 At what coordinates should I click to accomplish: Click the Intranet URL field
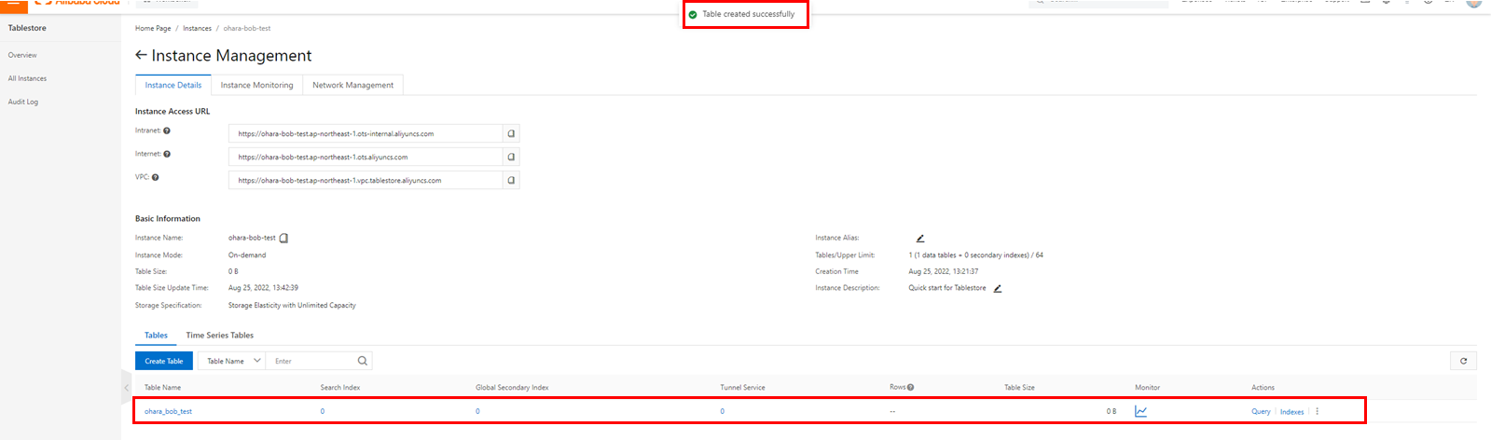tap(366, 133)
